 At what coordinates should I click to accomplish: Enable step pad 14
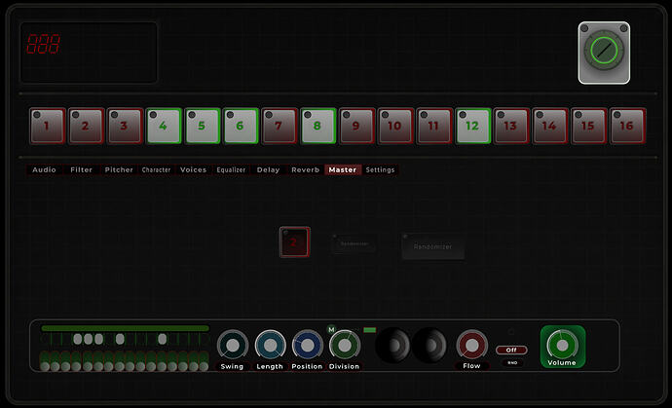(550, 126)
